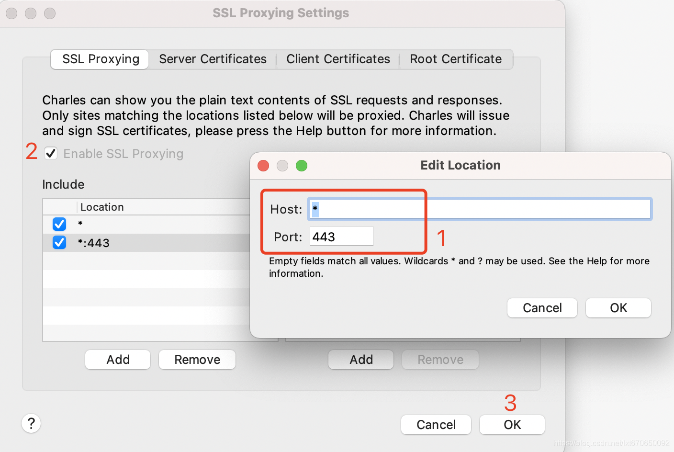Click OK in Edit Location dialog
The height and width of the screenshot is (452, 674).
click(618, 308)
